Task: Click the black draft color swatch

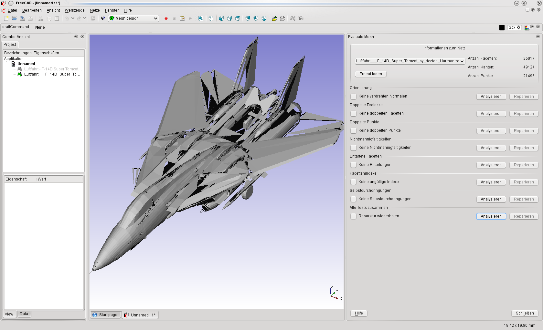Action: click(502, 28)
